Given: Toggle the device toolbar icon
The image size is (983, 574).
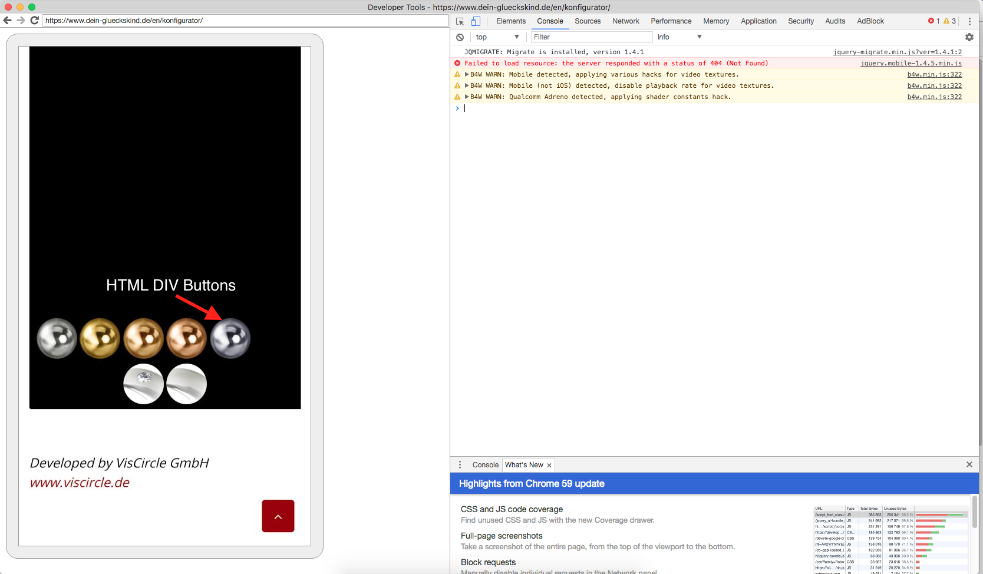Looking at the screenshot, I should 476,21.
